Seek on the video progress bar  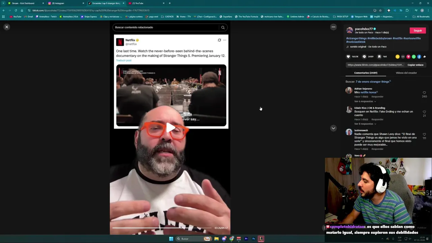tap(162, 228)
